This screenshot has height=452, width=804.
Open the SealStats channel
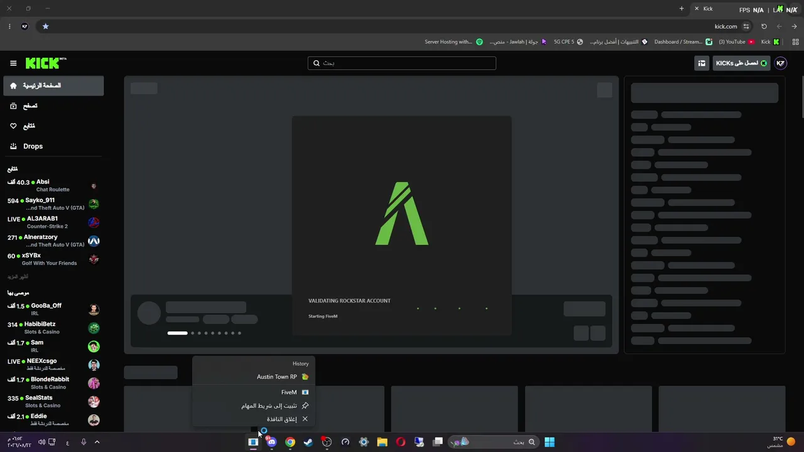pos(53,401)
